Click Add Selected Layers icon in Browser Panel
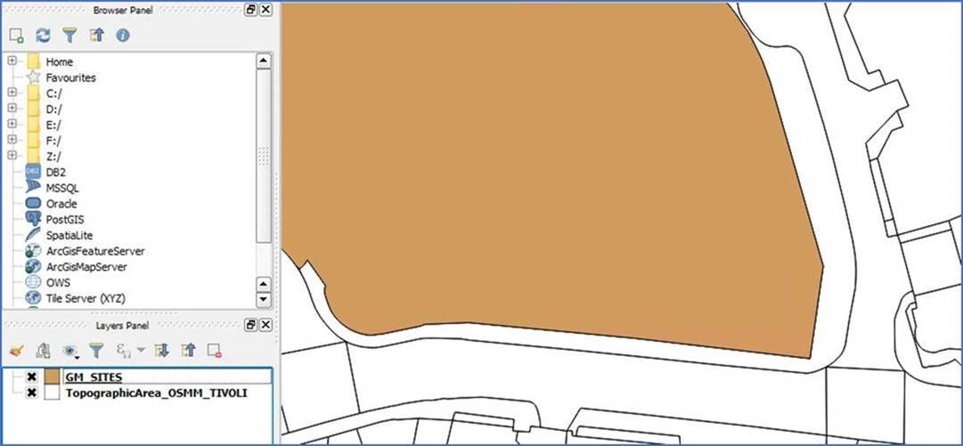Screen dimensions: 963x446 click(x=17, y=36)
